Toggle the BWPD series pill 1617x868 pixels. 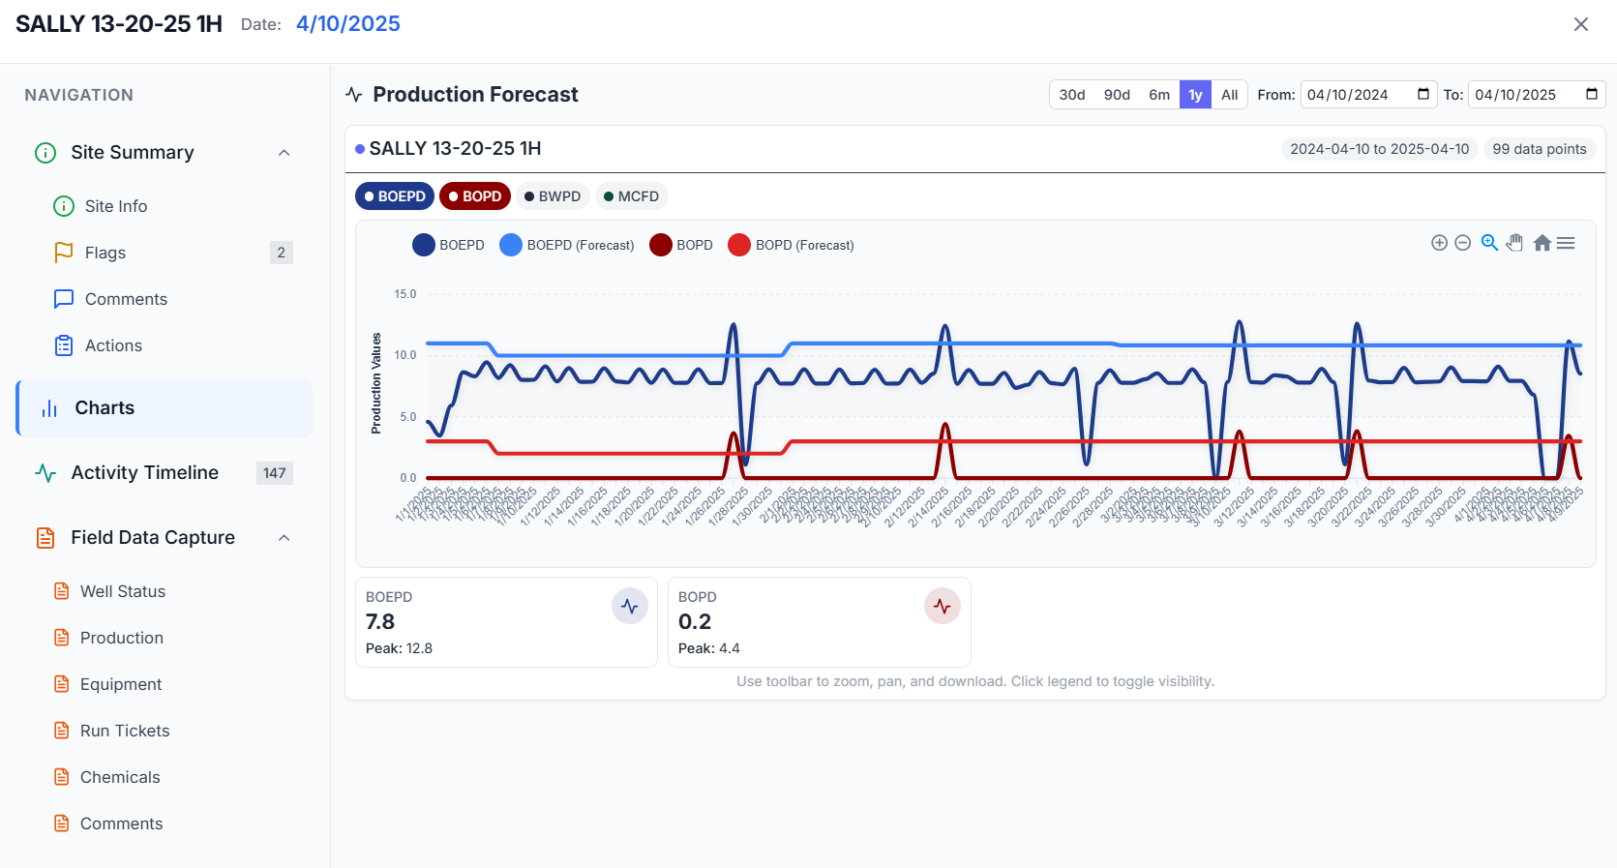[x=553, y=195]
